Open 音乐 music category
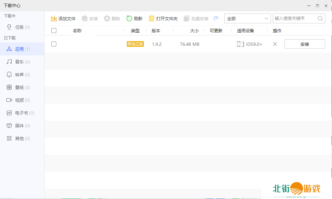 [19, 62]
